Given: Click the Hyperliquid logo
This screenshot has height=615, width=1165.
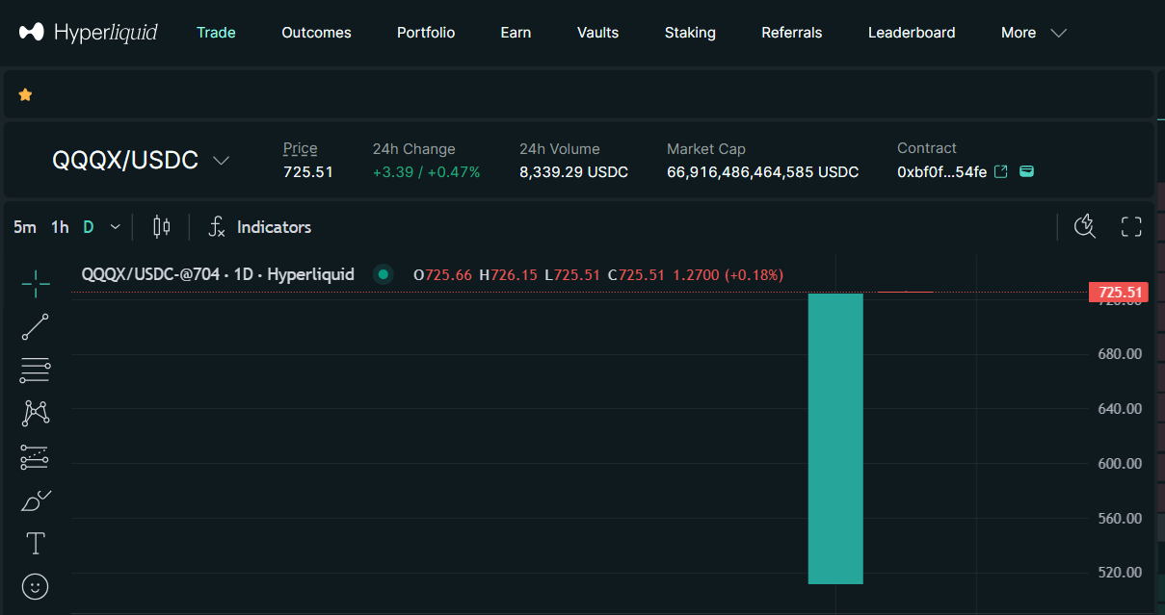Looking at the screenshot, I should coord(88,33).
